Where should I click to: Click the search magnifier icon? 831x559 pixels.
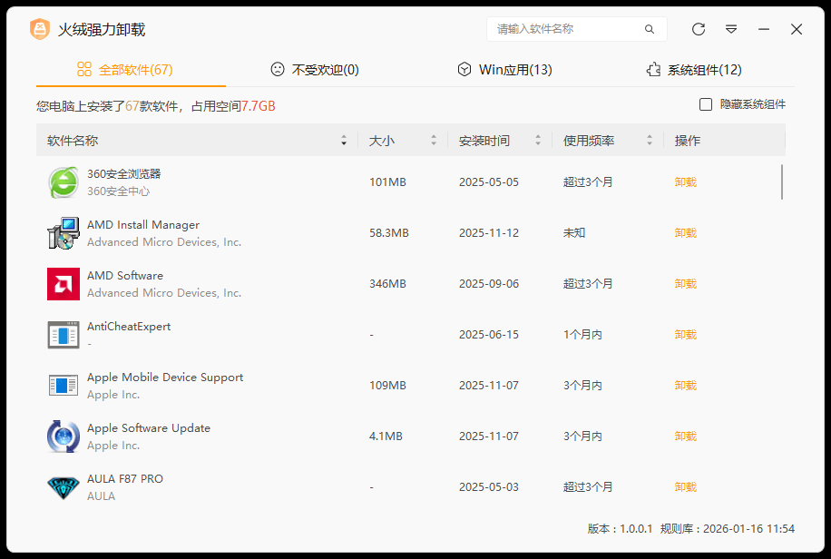pos(650,29)
